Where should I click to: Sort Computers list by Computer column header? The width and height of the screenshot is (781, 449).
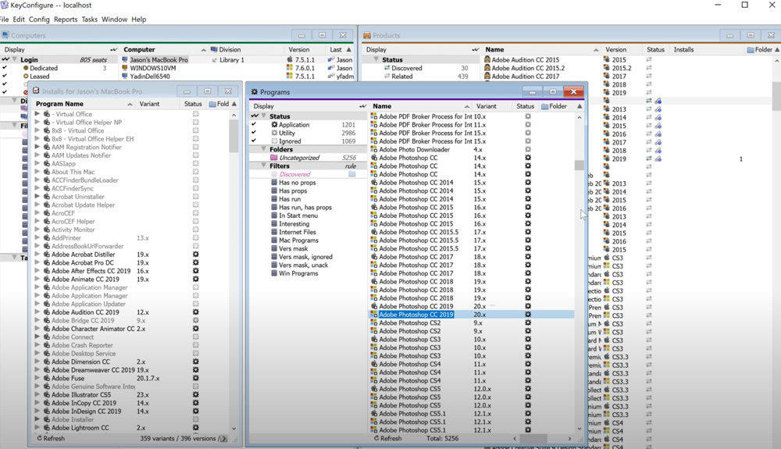pyautogui.click(x=163, y=50)
